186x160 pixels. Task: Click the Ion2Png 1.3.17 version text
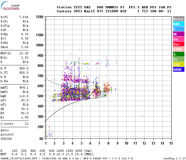pos(174,158)
